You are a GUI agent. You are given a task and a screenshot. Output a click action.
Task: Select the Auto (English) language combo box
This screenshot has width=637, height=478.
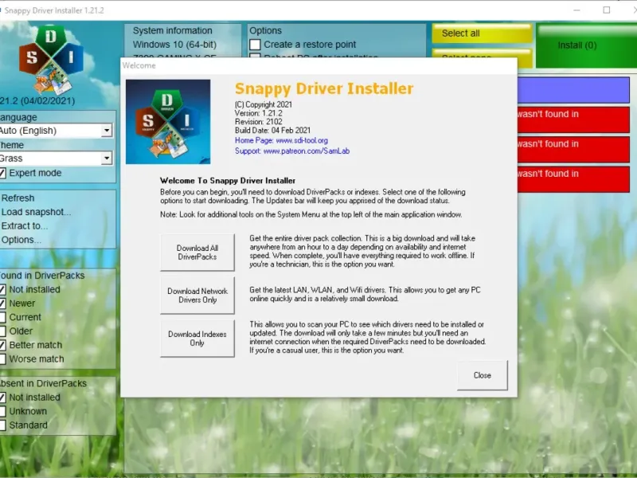pyautogui.click(x=56, y=131)
